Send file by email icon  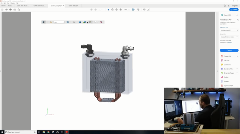pyautogui.click(x=15, y=10)
